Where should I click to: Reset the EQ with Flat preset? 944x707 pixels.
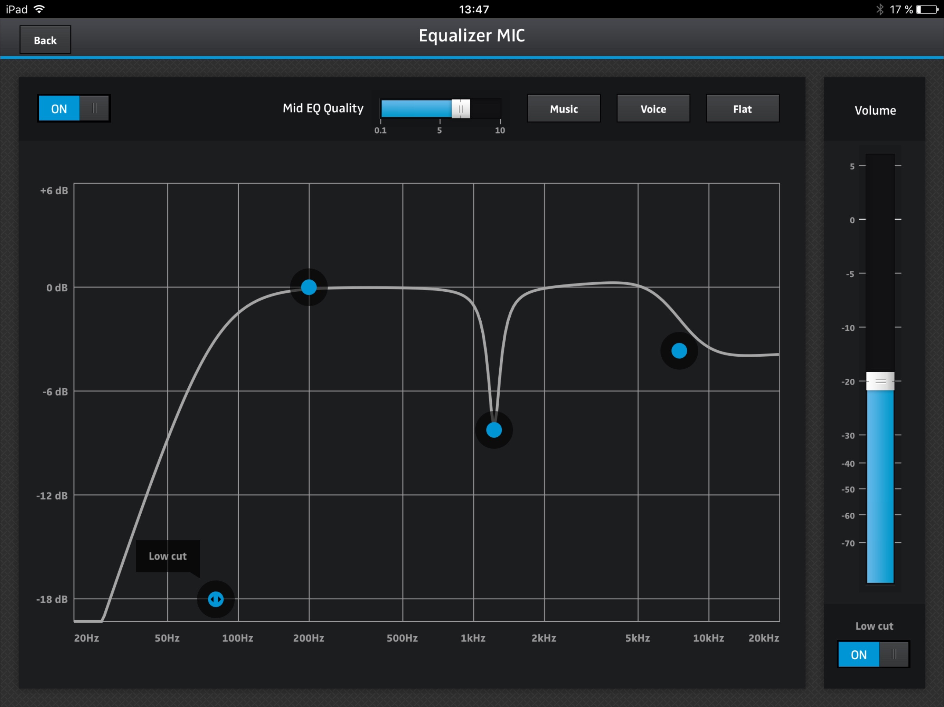[742, 109]
